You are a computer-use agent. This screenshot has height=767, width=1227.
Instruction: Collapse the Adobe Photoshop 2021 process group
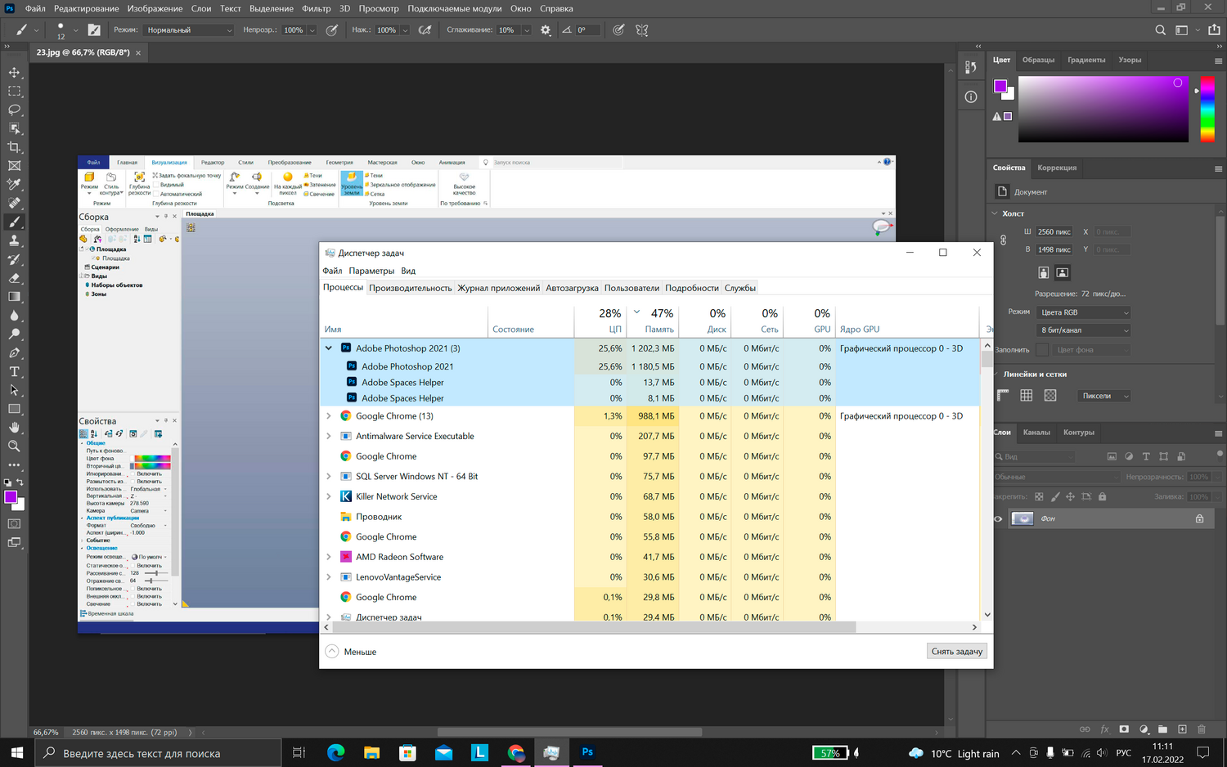pyautogui.click(x=329, y=348)
